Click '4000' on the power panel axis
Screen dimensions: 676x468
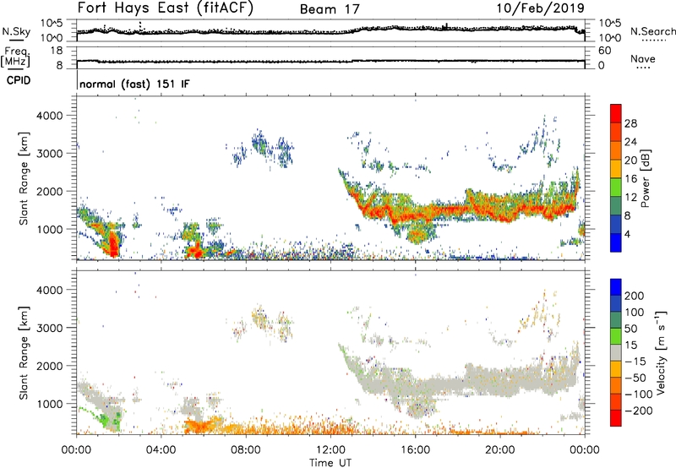click(x=50, y=116)
